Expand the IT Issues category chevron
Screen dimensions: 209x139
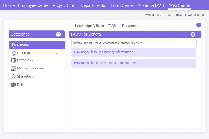(57, 54)
